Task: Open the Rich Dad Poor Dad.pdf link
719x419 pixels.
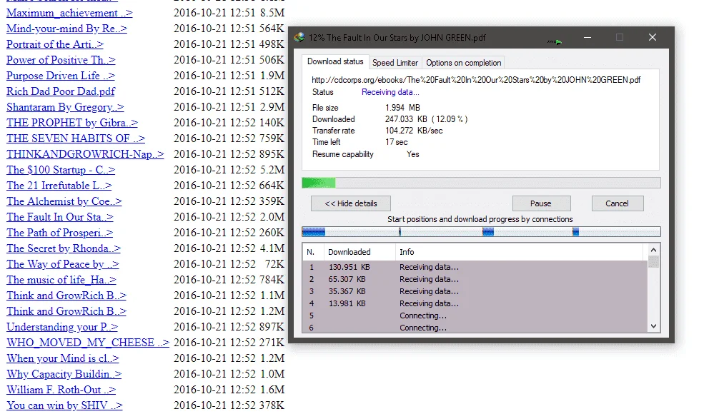Action: tap(61, 91)
